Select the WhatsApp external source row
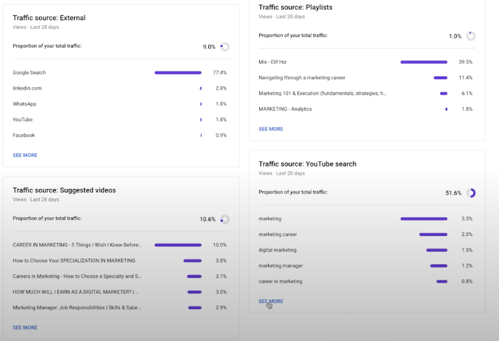Viewport: 499px width, 341px height. coord(24,104)
